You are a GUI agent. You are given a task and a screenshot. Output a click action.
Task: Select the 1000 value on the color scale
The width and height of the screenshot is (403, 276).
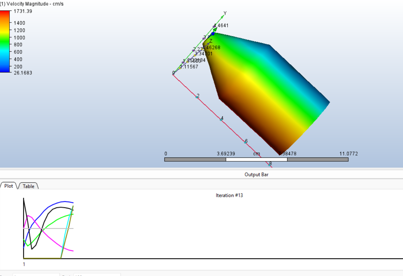(20, 37)
